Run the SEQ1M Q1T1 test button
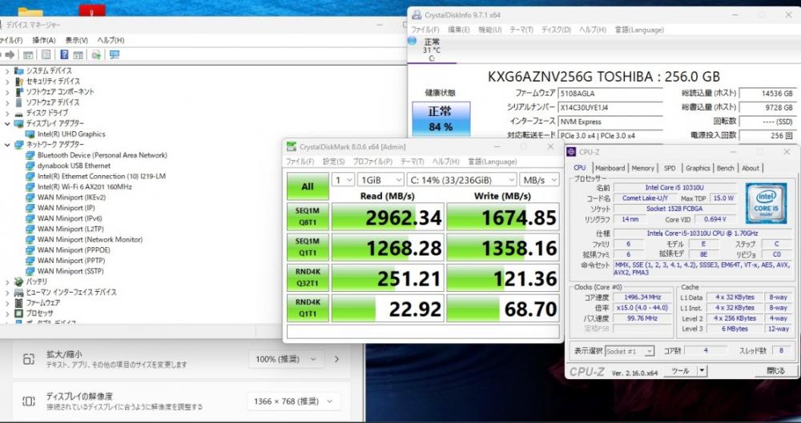The width and height of the screenshot is (801, 423). coord(308,247)
